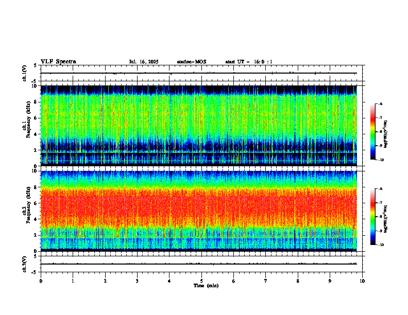Click the "-10" label on ch.2 color scale
The width and height of the screenshot is (408, 315).
point(381,245)
